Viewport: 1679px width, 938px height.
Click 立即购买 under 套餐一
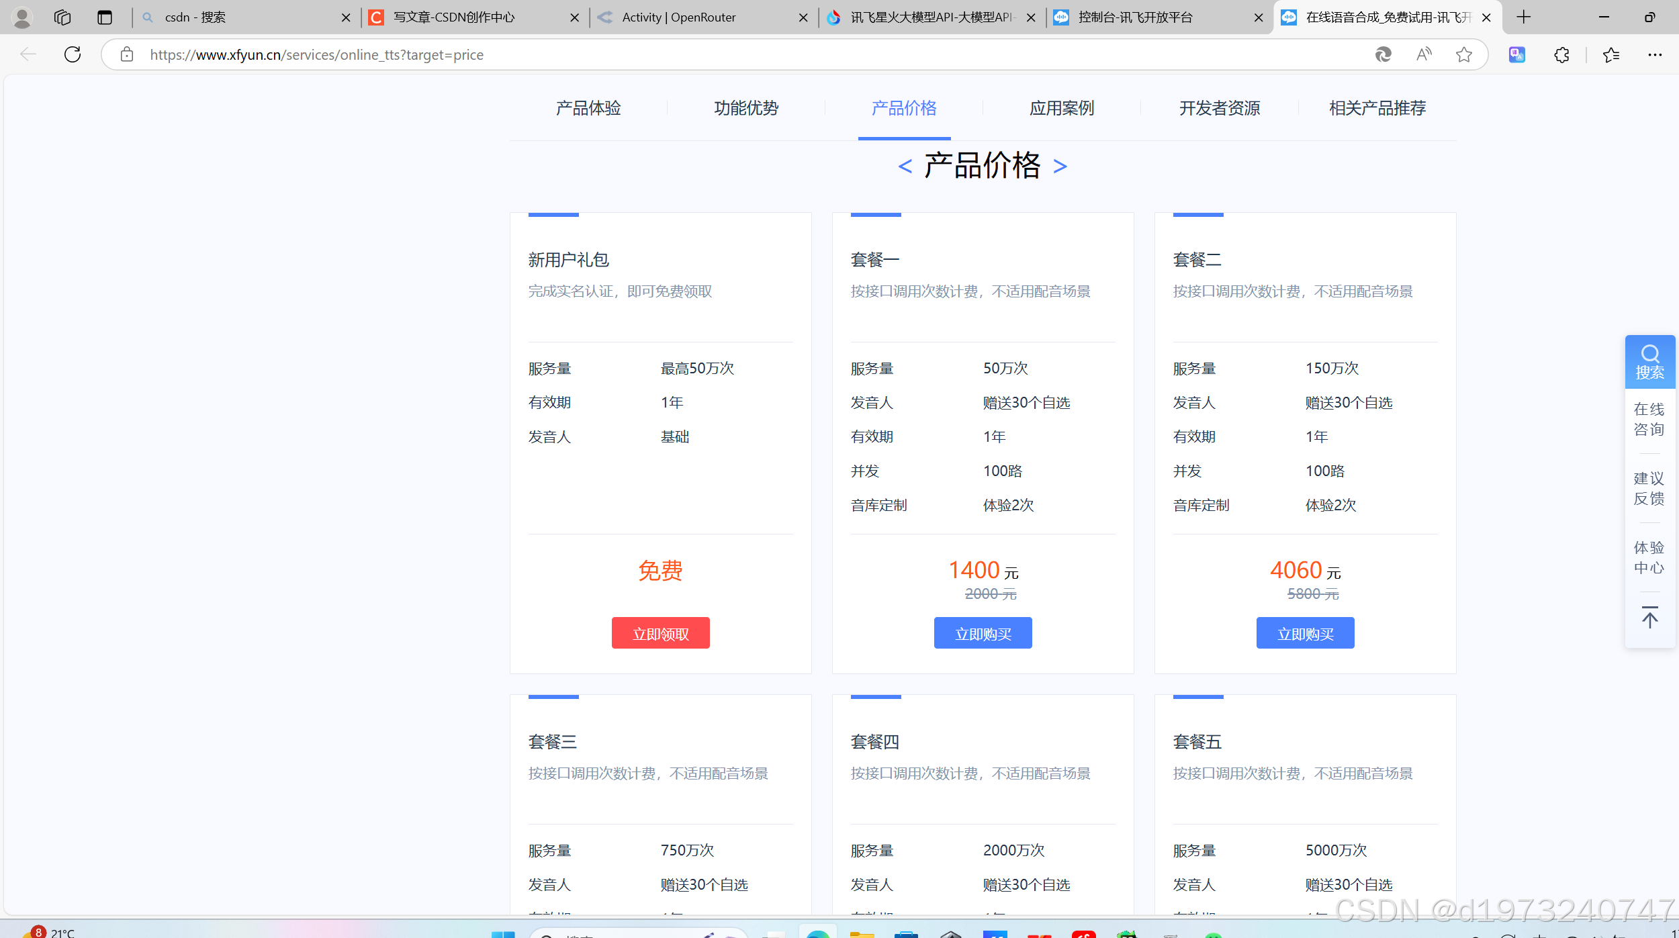(x=983, y=633)
